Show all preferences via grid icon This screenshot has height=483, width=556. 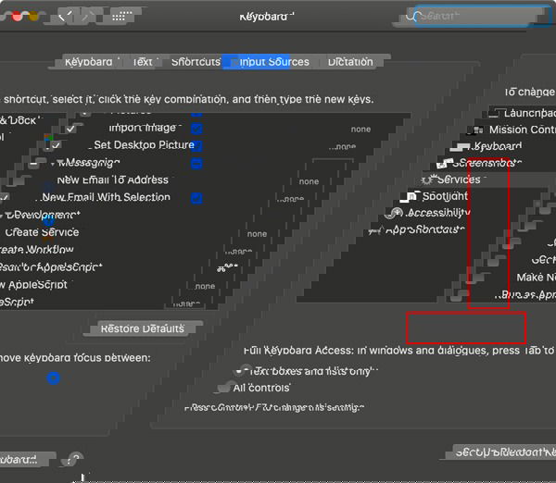click(121, 16)
